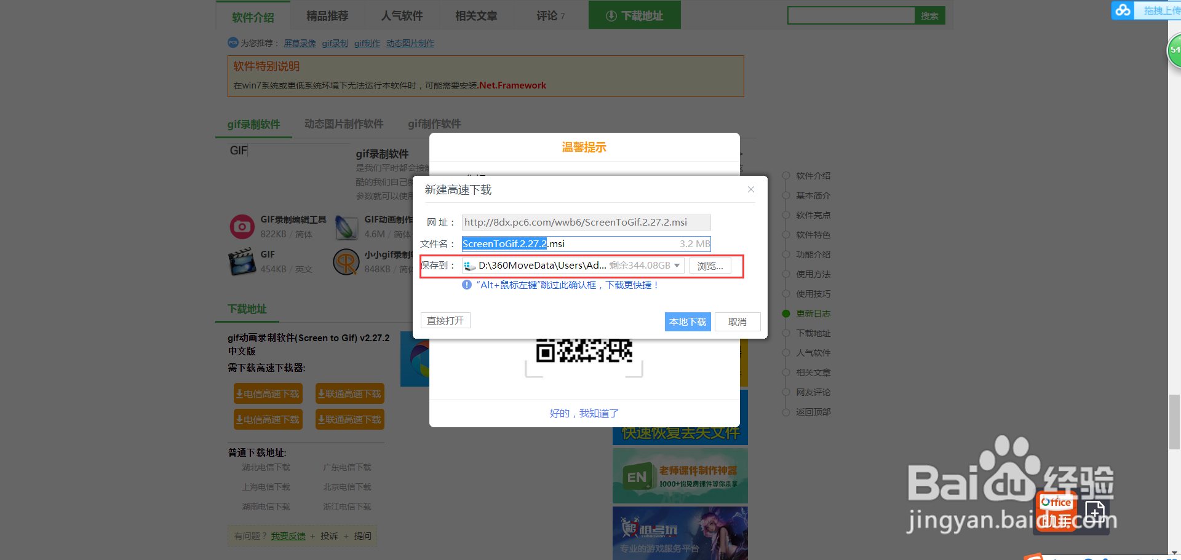This screenshot has width=1181, height=560.
Task: Select the gif制作软件 category tab
Action: 434,124
